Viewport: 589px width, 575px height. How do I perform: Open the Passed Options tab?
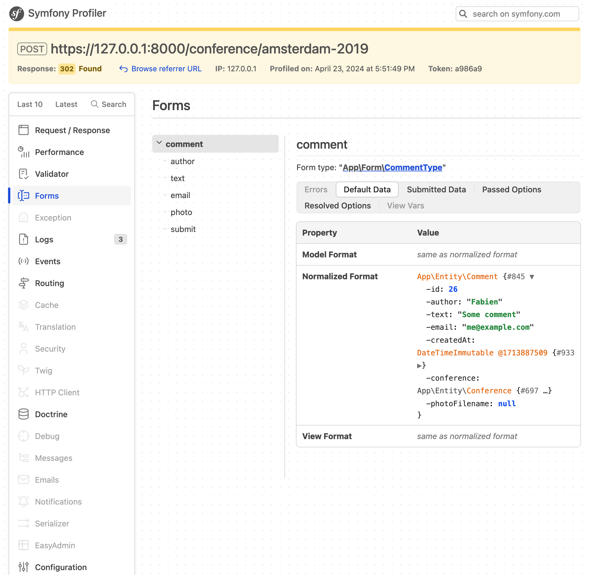point(511,189)
